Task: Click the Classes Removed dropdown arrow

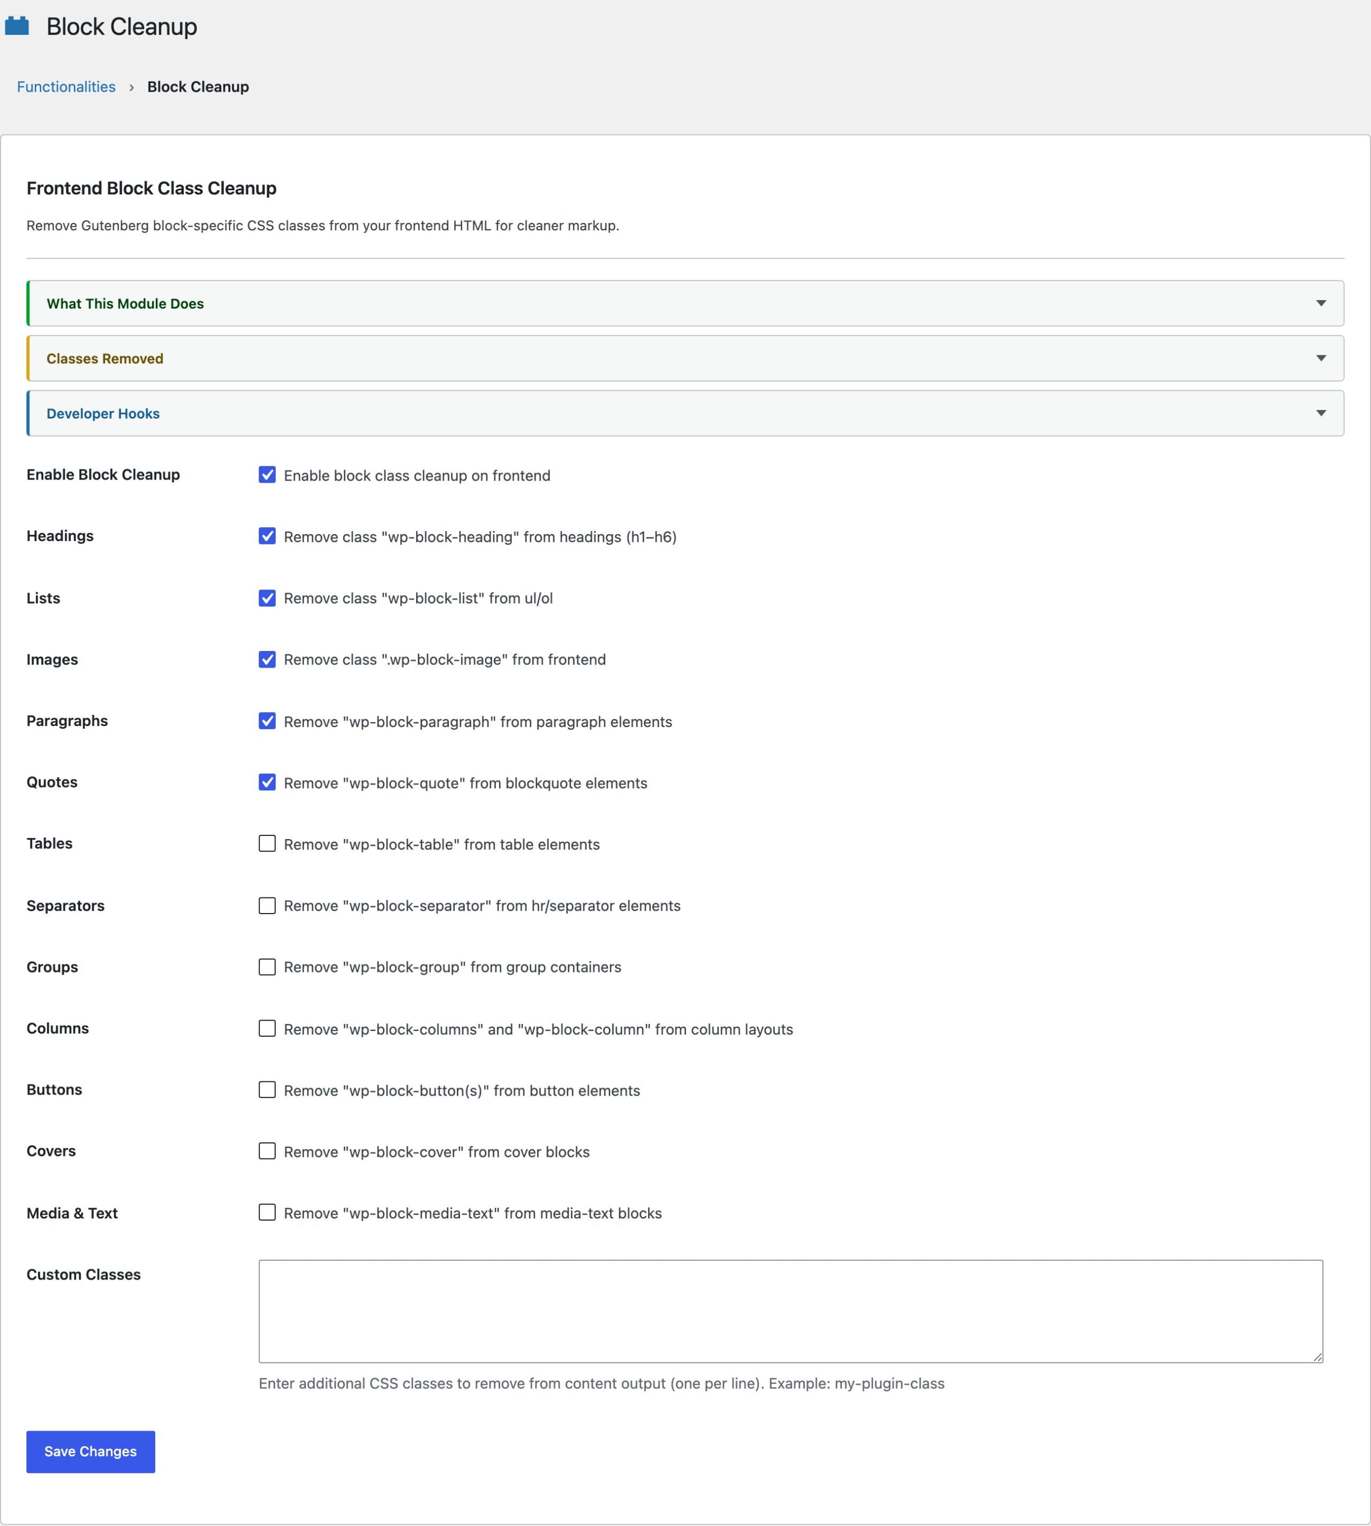Action: [x=1321, y=358]
